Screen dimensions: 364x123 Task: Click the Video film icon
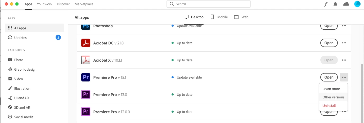[10, 79]
